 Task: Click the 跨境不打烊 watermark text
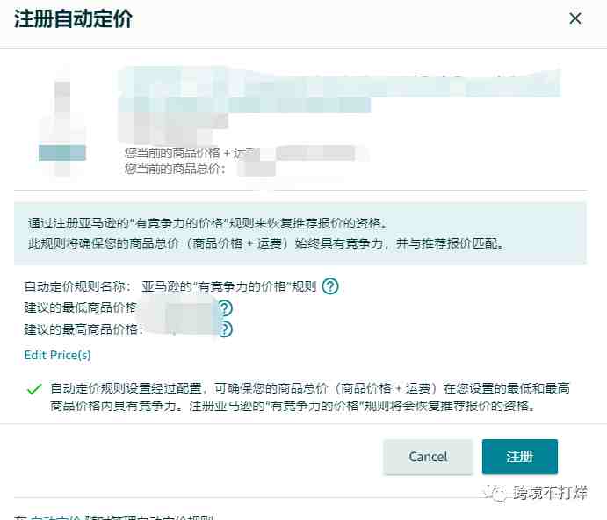pos(550,493)
